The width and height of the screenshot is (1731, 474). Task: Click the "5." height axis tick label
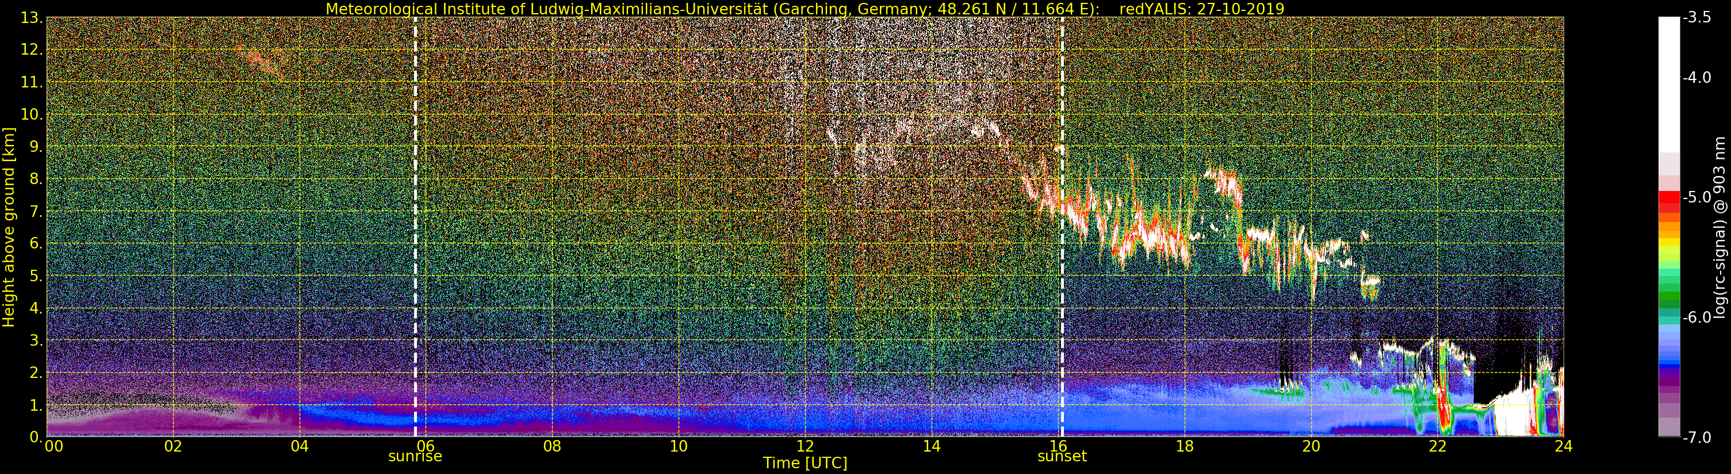click(36, 276)
